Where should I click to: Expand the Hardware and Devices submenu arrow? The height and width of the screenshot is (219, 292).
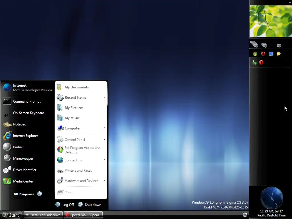click(x=104, y=180)
